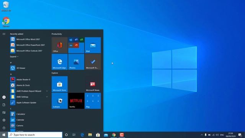The image size is (245, 138).
Task: Open Cortana from the taskbar
Action: [66, 135]
